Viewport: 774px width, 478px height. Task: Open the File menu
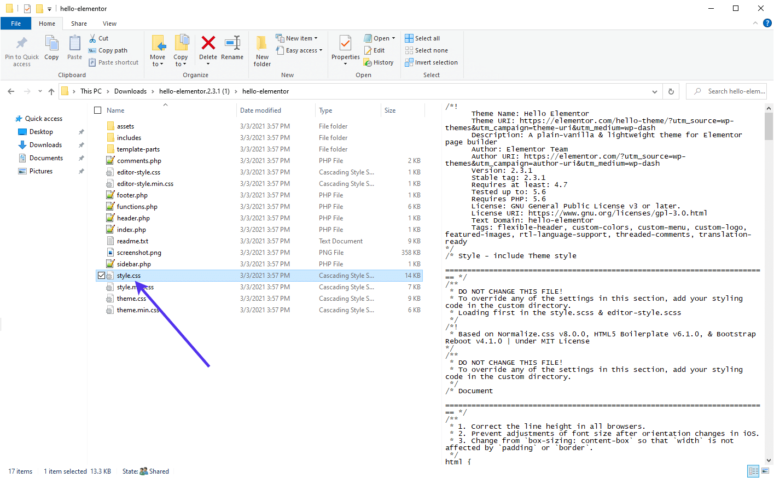[x=16, y=24]
